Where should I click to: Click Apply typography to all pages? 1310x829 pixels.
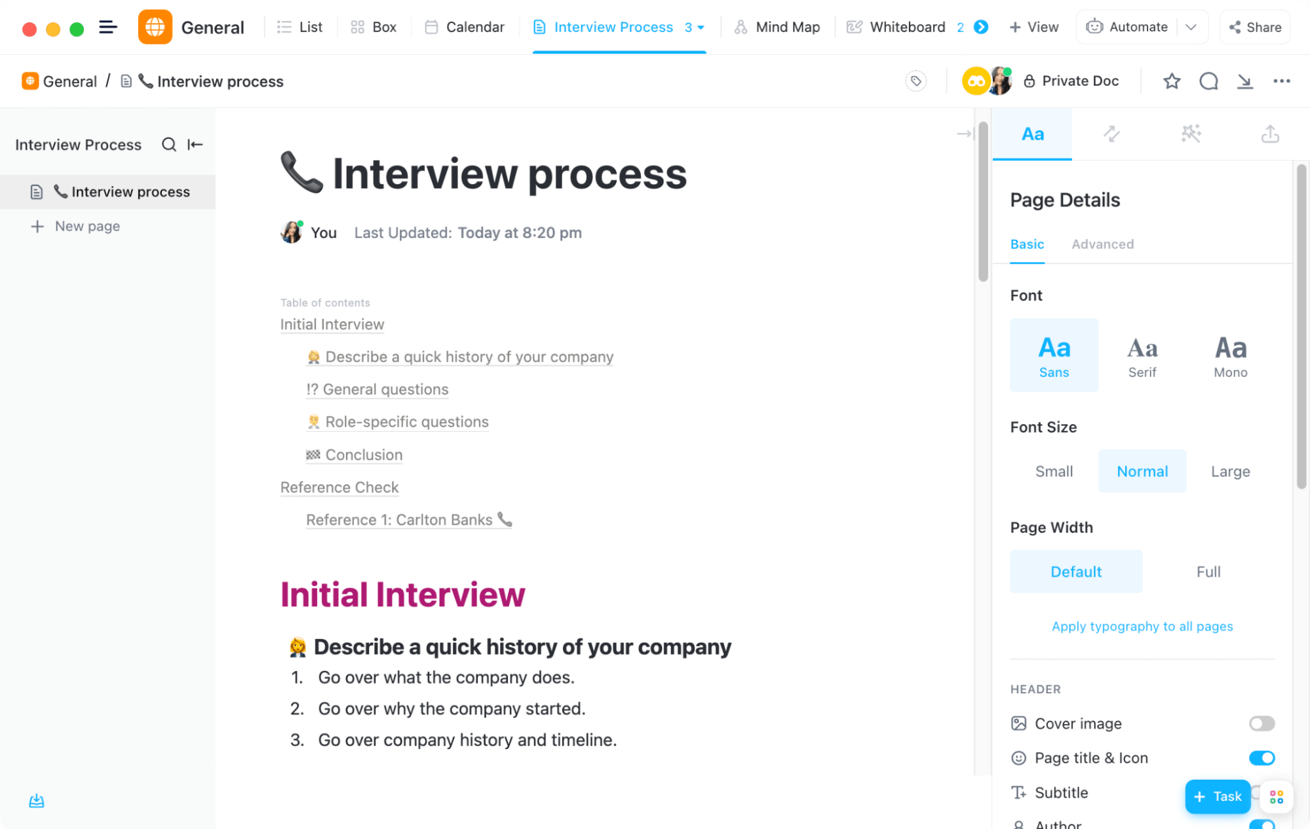[x=1142, y=626]
